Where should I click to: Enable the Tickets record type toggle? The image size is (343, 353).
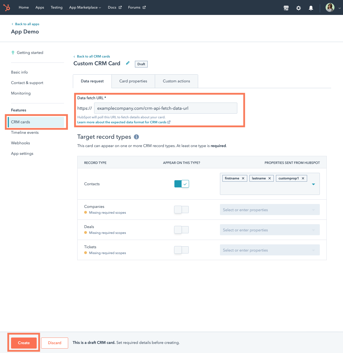tap(181, 250)
